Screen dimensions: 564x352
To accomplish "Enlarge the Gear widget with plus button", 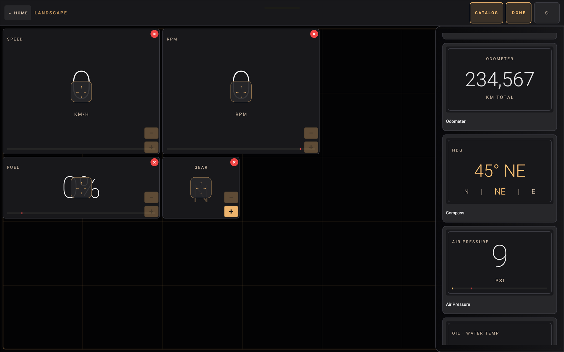I will (x=231, y=212).
